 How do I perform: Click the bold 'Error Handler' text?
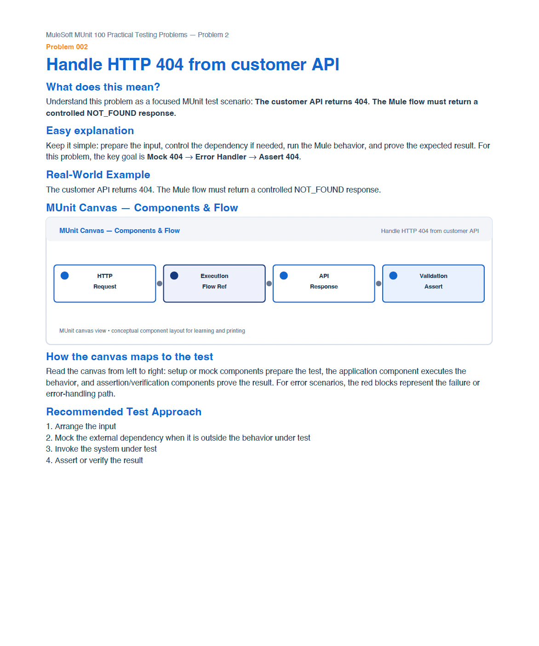pyautogui.click(x=221, y=157)
